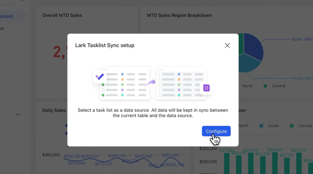313x174 pixels.
Task: Toggle the South legend square in bar chart
Action: (x=261, y=126)
